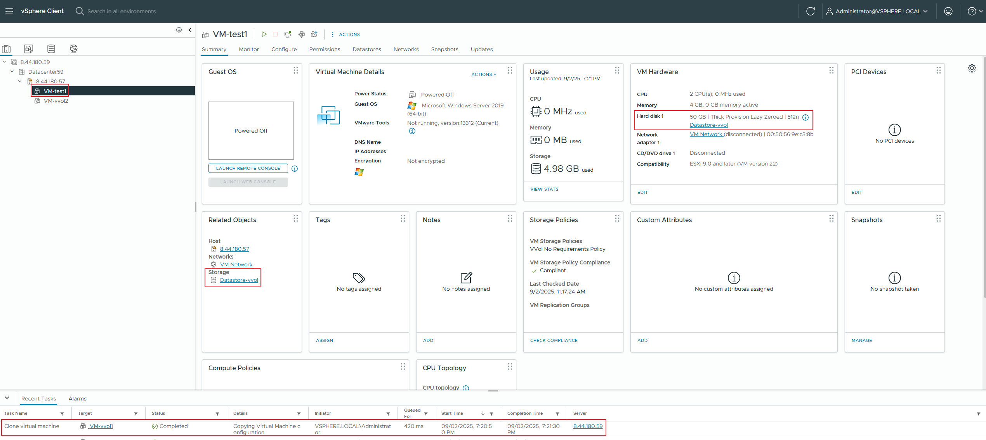The width and height of the screenshot is (986, 440).
Task: Click MANAGE in Snapshots card
Action: click(x=862, y=341)
